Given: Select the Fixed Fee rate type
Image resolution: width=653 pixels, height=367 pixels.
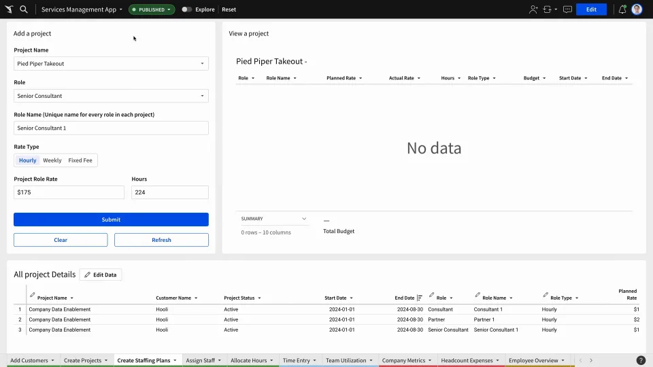Looking at the screenshot, I should pyautogui.click(x=80, y=160).
